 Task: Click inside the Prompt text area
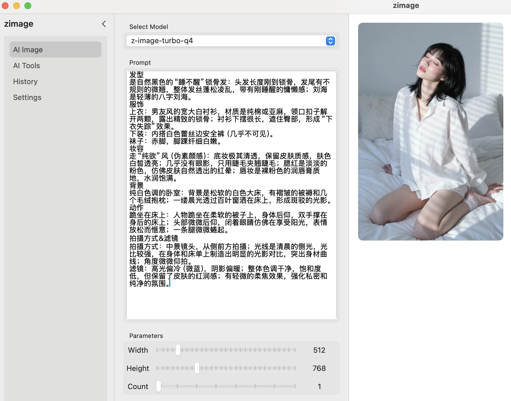click(231, 301)
